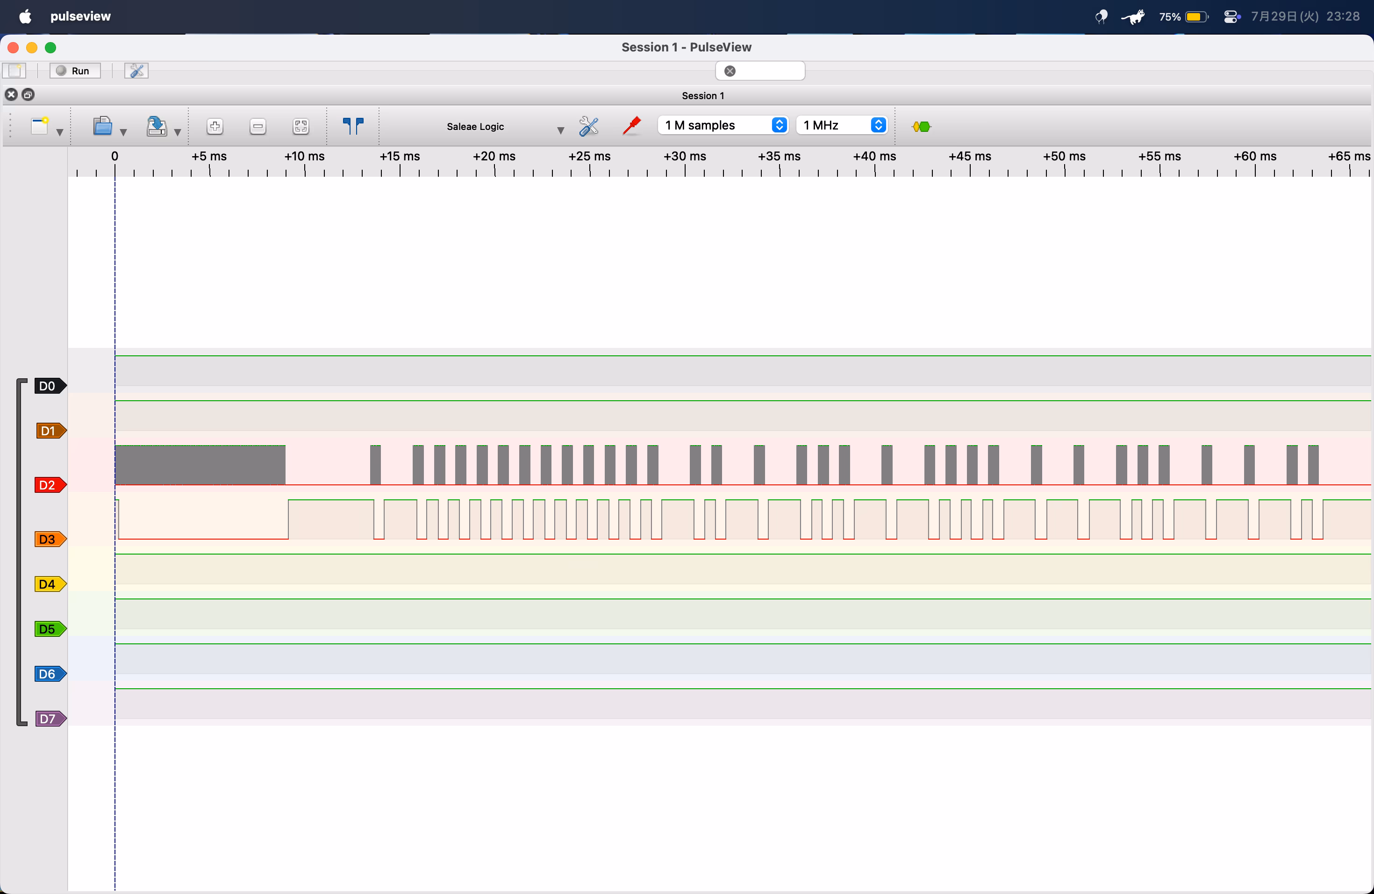
Task: Zoom to fit the capture
Action: click(301, 126)
